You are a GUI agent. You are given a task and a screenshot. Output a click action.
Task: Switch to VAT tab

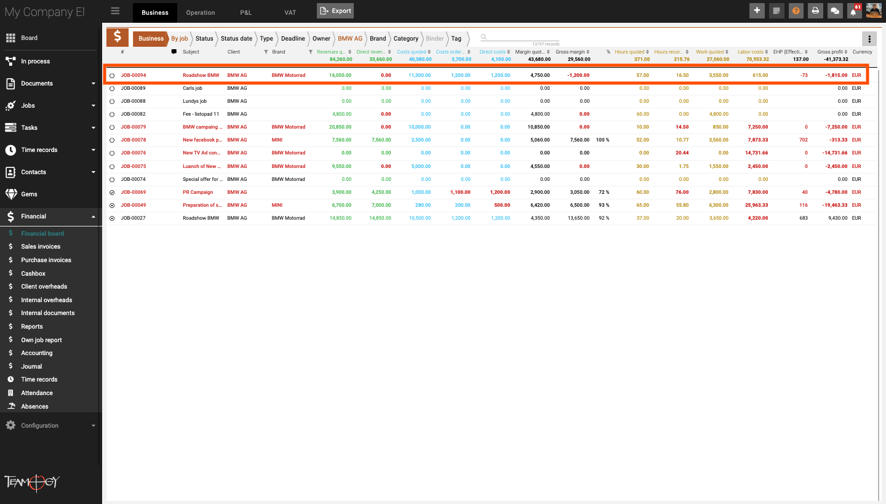tap(290, 12)
